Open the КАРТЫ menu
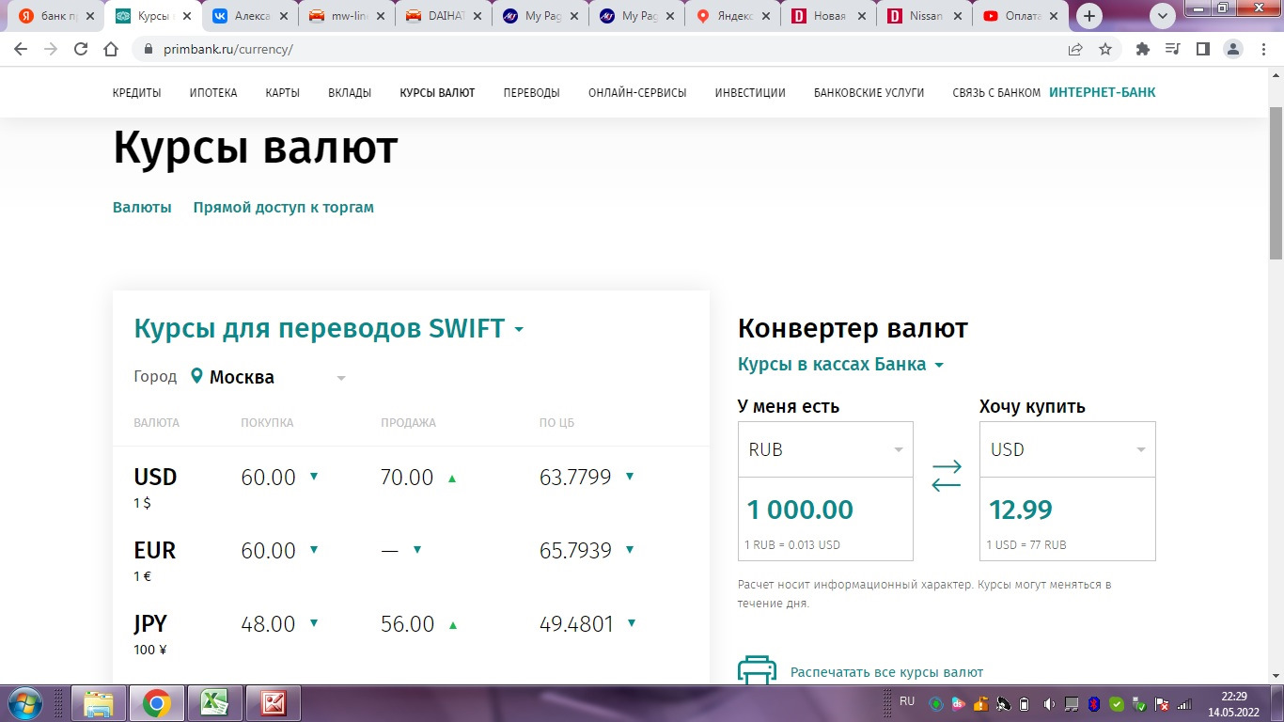 tap(283, 92)
